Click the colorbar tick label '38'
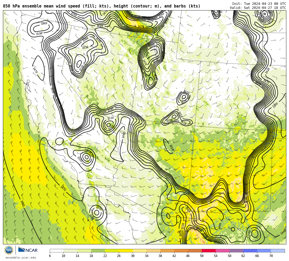Viewport: 289px width, 261px height. [160, 256]
